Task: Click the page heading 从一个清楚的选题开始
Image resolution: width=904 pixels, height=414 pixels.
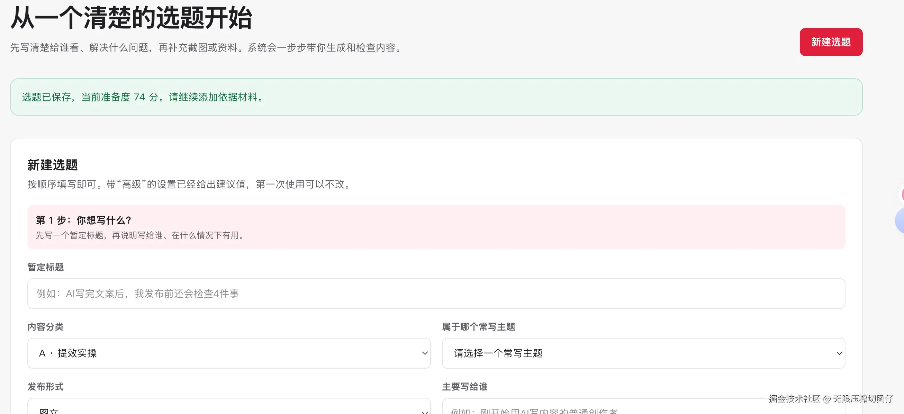Action: click(x=132, y=18)
